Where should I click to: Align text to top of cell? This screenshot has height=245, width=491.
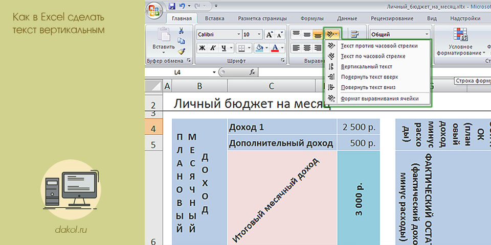296,34
